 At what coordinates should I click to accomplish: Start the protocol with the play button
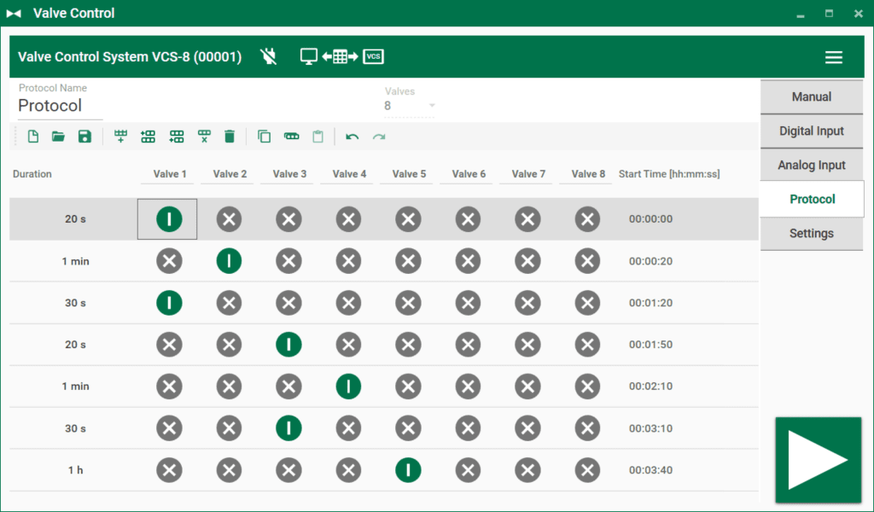click(818, 459)
